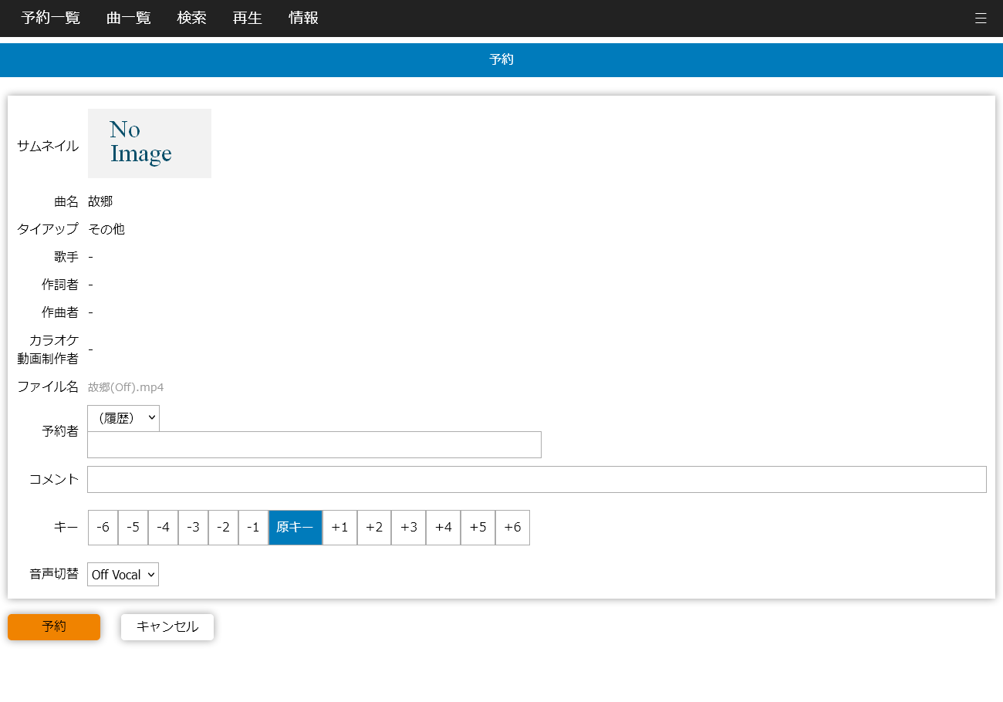Switch to the 再生 page

(248, 18)
